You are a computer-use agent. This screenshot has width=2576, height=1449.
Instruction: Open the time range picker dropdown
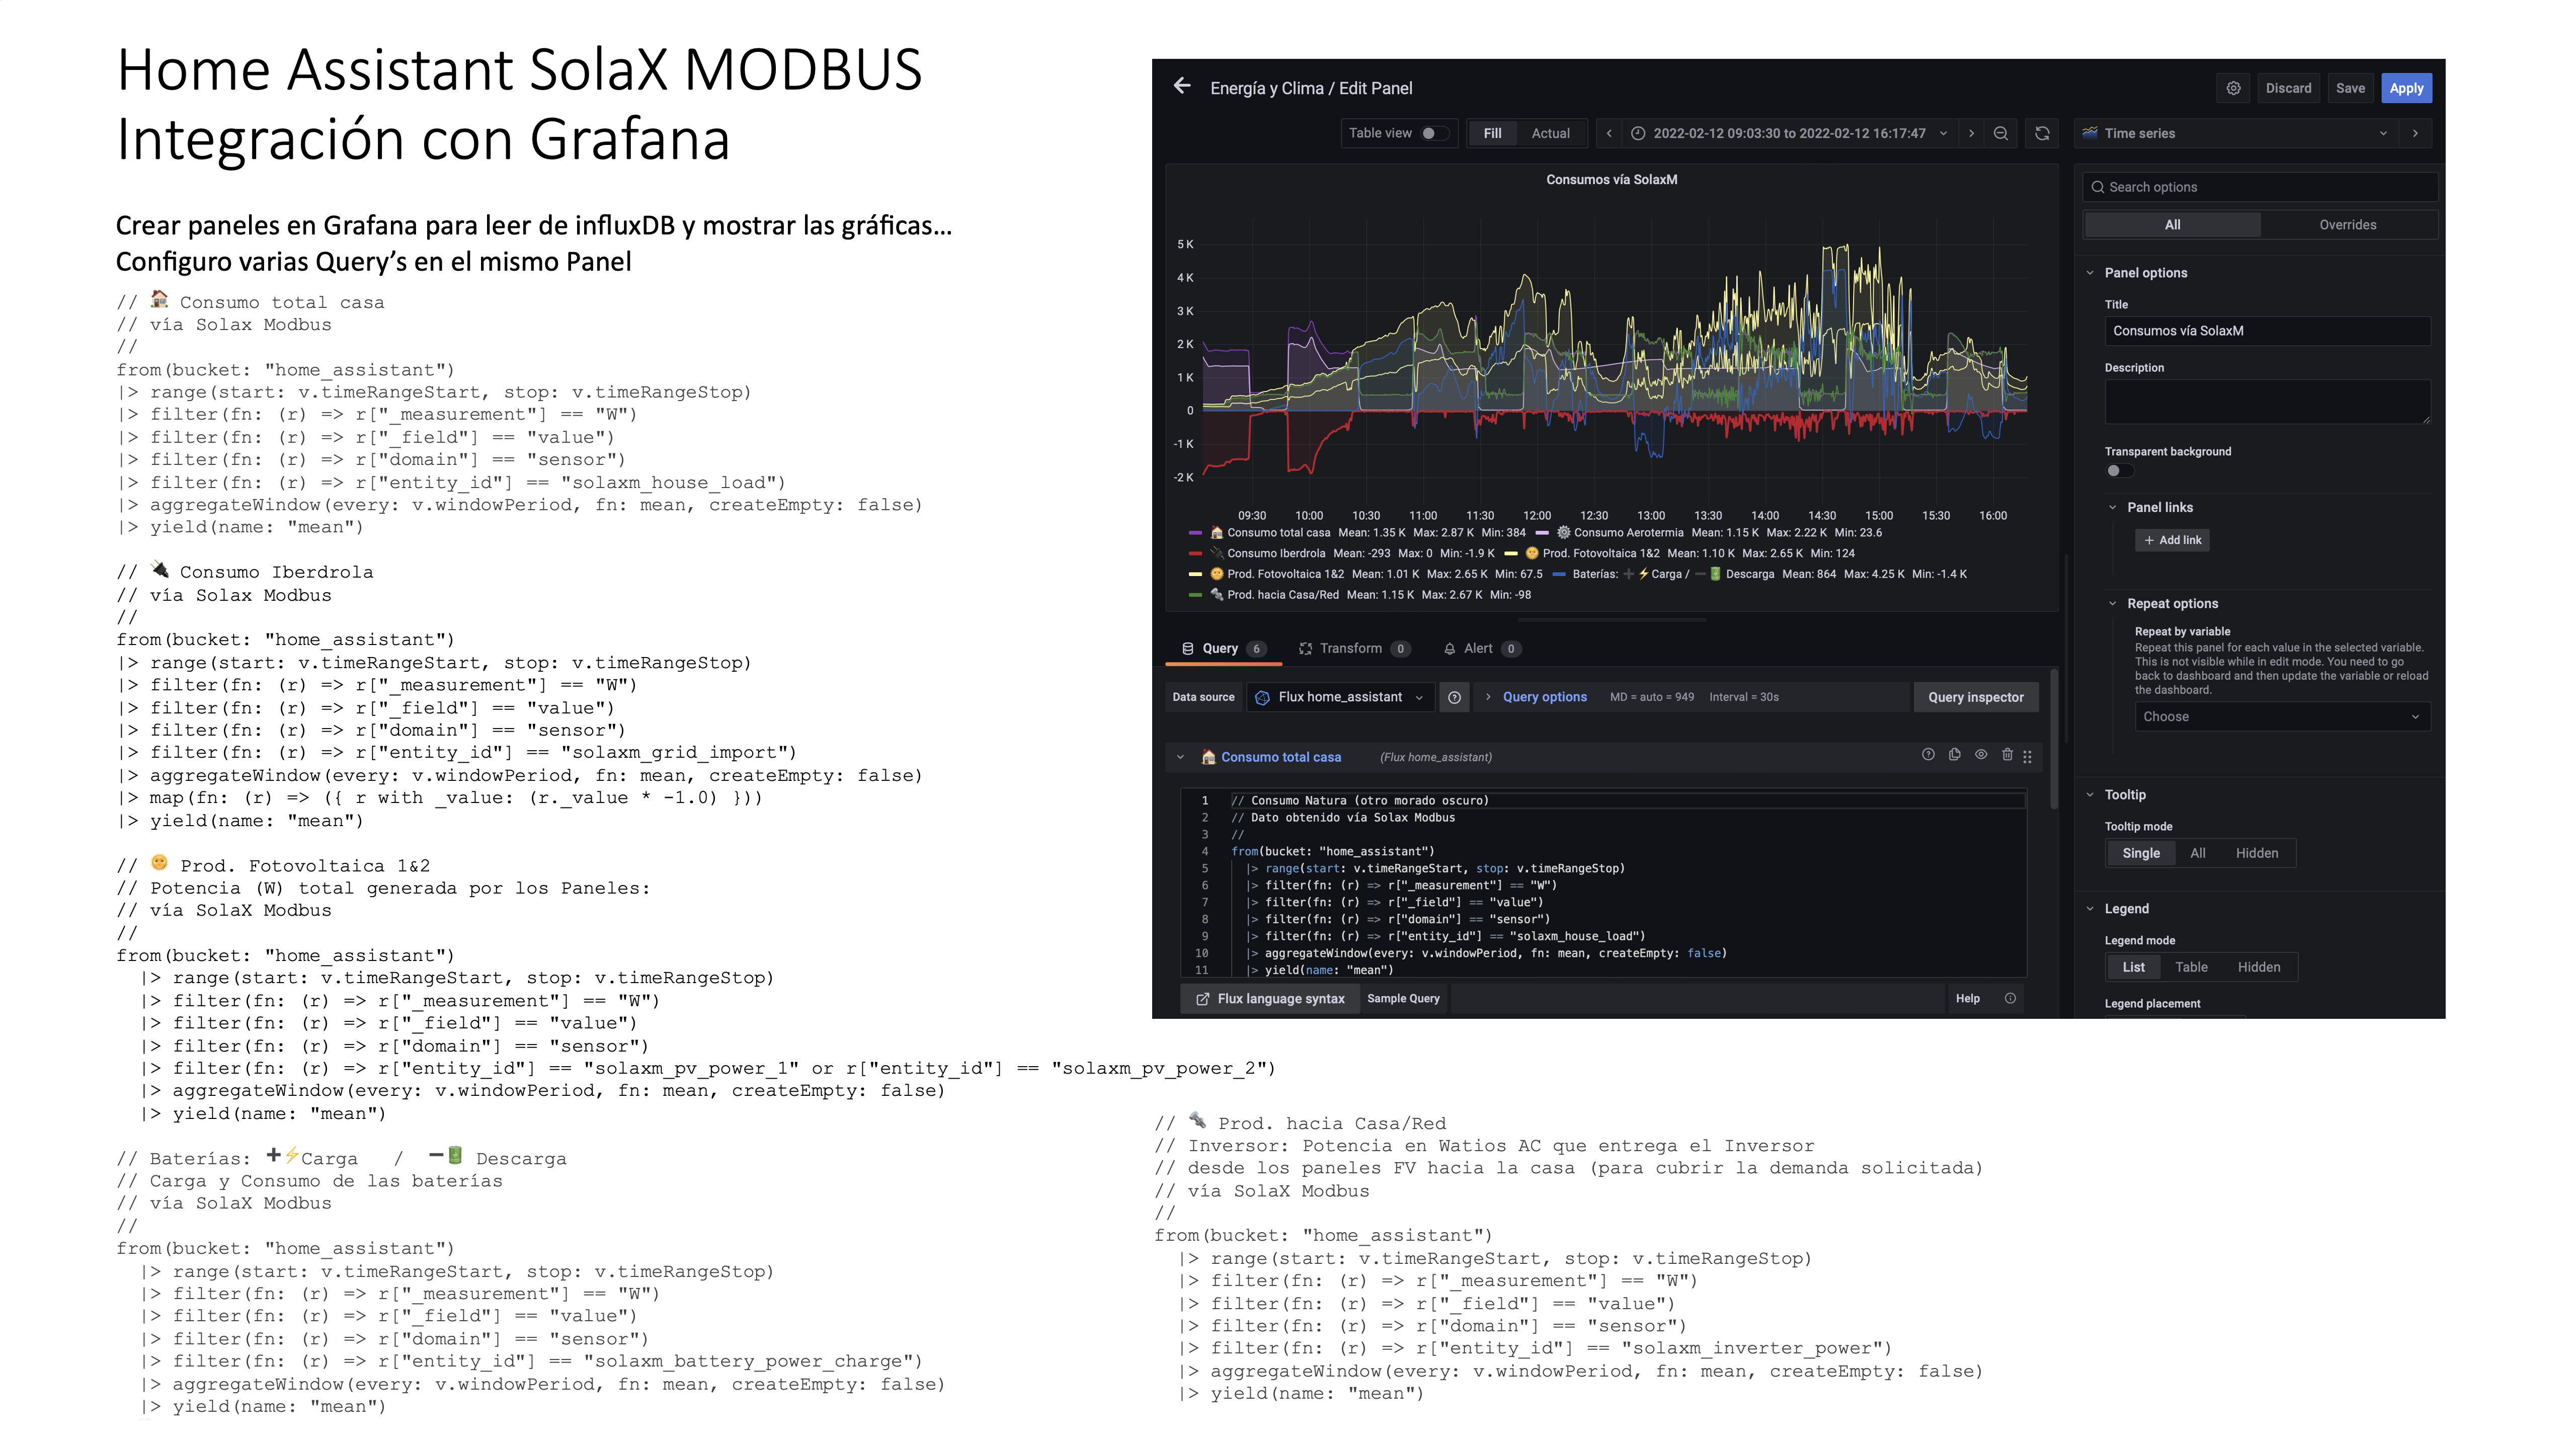click(x=1789, y=133)
